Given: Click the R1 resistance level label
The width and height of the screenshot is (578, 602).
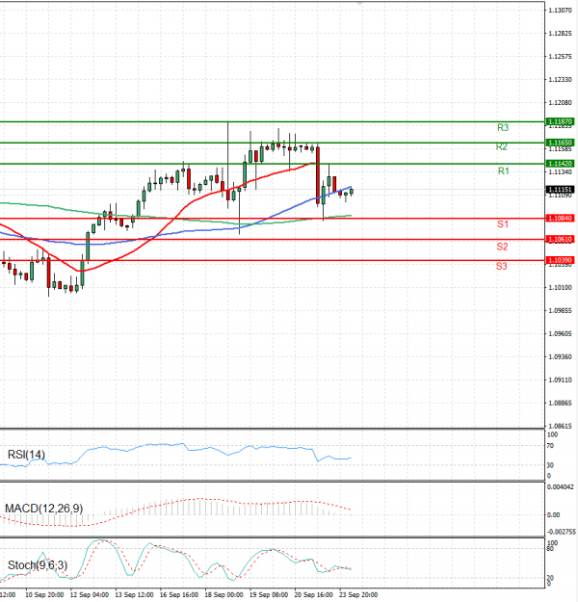Looking at the screenshot, I should click(503, 170).
